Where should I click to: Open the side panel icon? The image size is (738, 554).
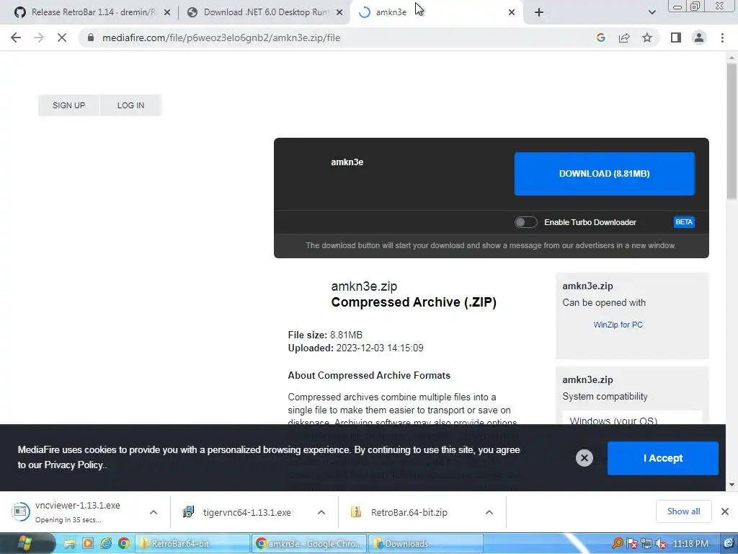(676, 38)
